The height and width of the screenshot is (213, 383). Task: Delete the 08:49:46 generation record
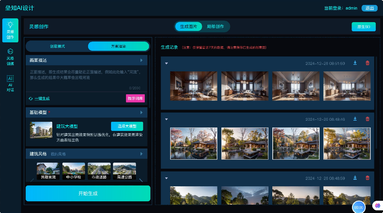pos(368,119)
